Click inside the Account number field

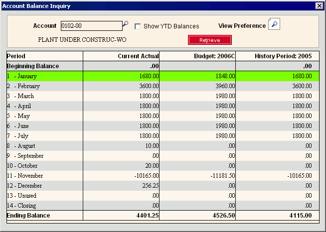point(91,25)
